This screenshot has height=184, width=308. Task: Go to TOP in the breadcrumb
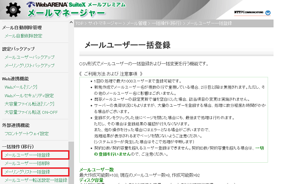(79, 24)
